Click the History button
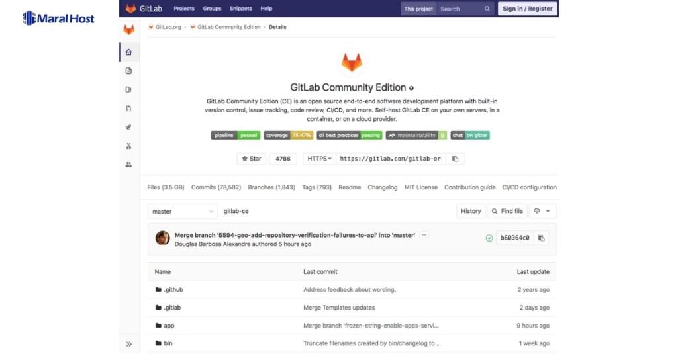678x356 pixels. pyautogui.click(x=471, y=211)
